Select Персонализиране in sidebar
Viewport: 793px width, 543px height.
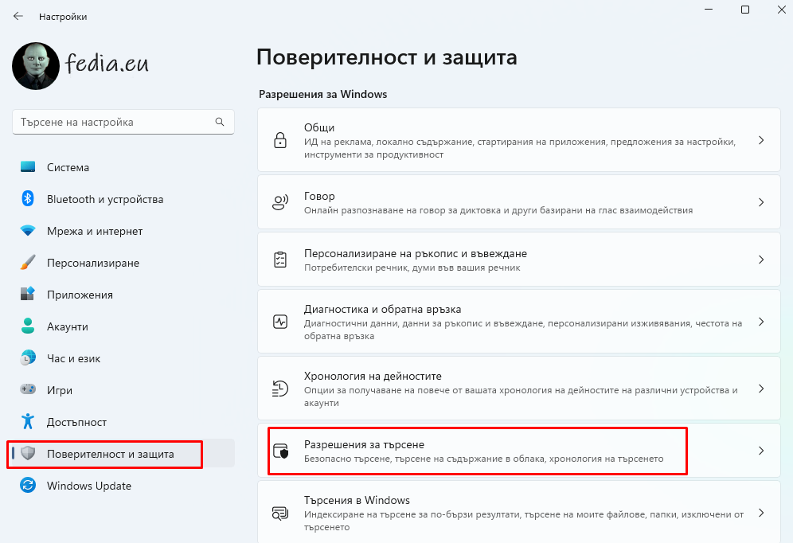(x=123, y=263)
